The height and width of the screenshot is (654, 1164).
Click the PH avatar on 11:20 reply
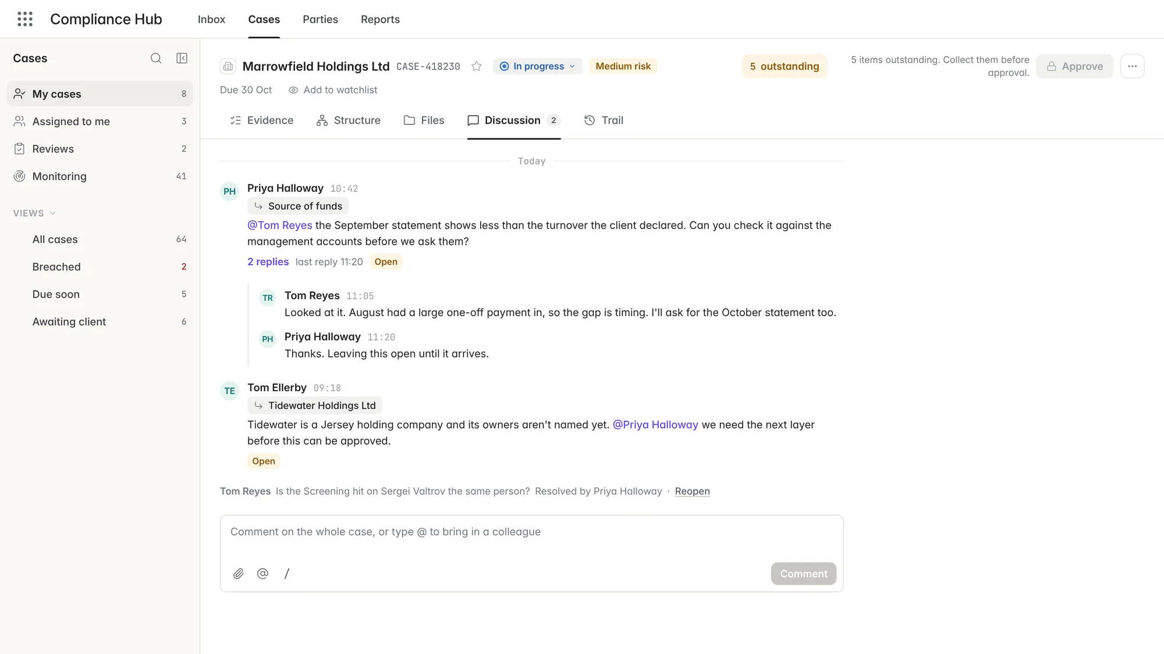(267, 339)
